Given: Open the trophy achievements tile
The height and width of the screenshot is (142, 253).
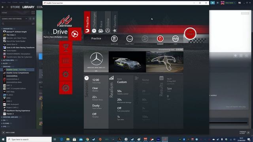Looking at the screenshot, I should pos(66,47).
